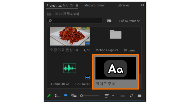The image size is (185, 104).
Task: Click the Motion Graphics... bin name
Action: 108,50
